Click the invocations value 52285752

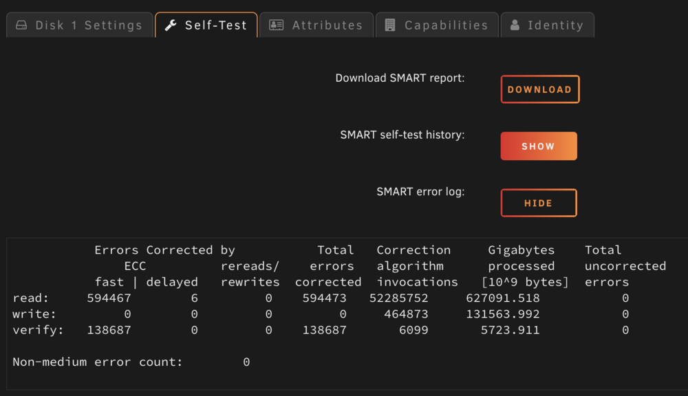tap(398, 298)
